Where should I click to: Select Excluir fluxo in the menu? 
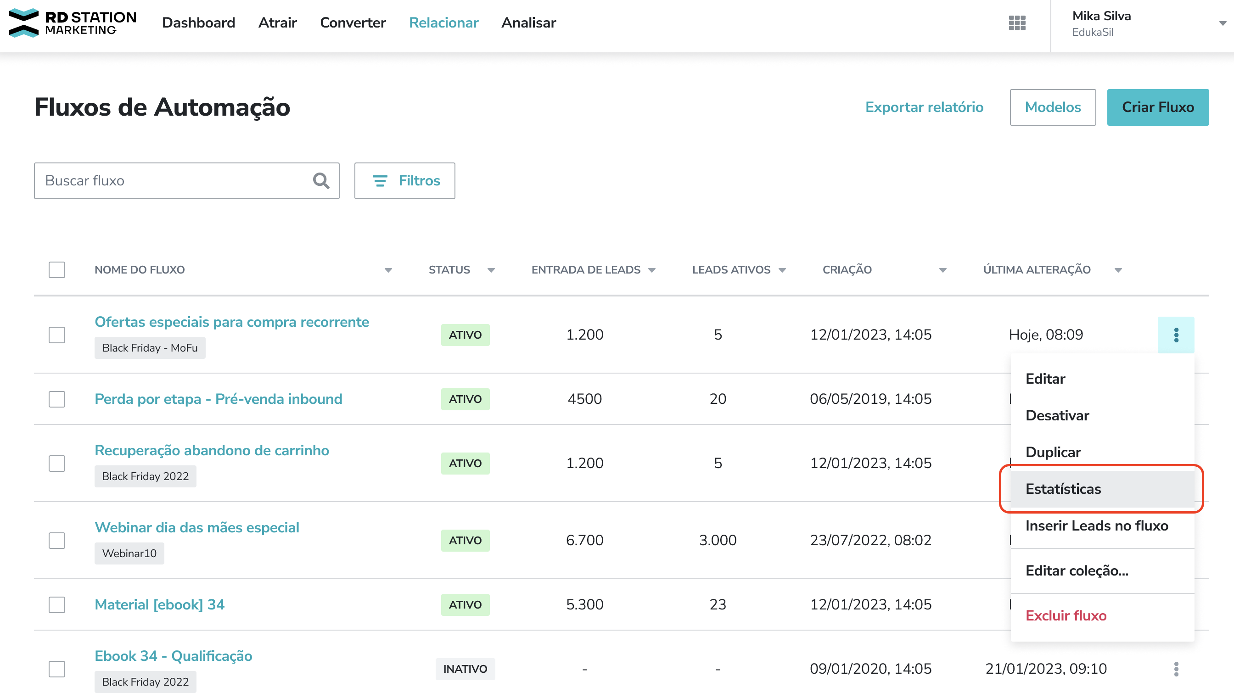[x=1066, y=615]
